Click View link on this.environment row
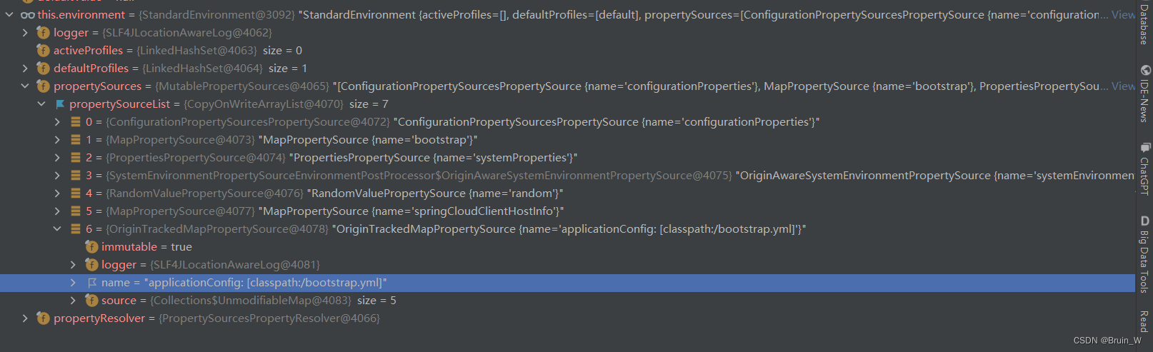The width and height of the screenshot is (1153, 352). [1122, 14]
